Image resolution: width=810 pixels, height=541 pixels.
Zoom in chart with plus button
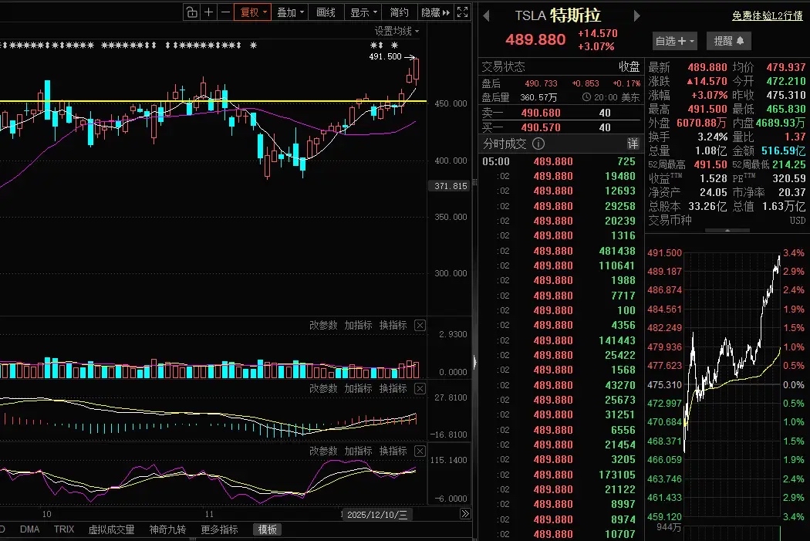209,12
